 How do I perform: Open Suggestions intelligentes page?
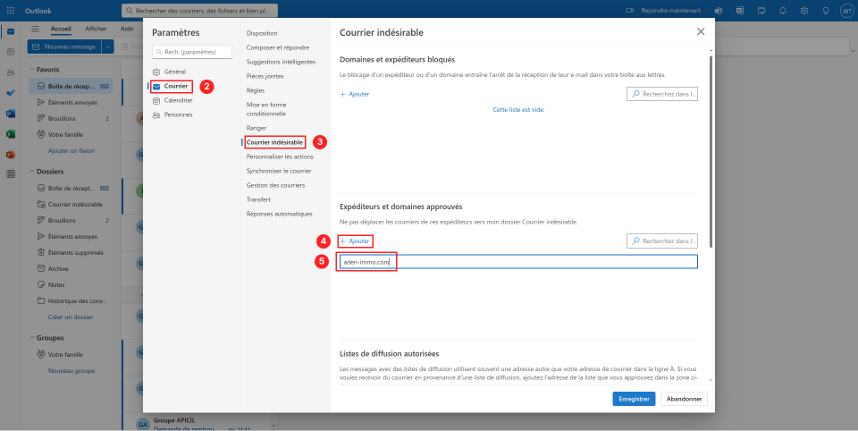coord(281,62)
